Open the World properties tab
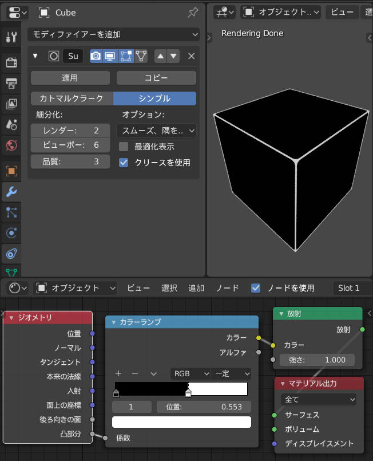Image resolution: width=373 pixels, height=461 pixels. [11, 145]
